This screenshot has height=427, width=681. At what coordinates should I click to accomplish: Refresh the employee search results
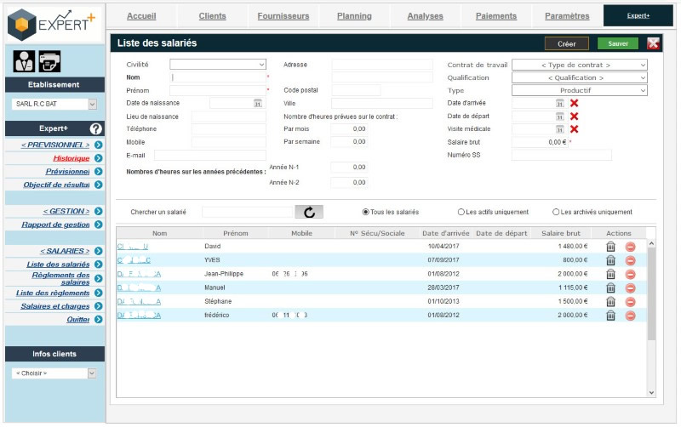[x=309, y=212]
